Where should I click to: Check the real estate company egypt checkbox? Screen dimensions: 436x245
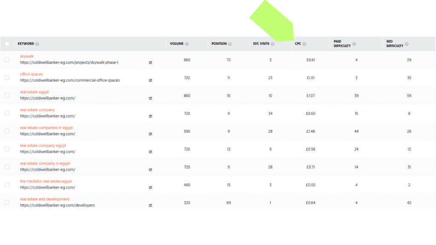coord(7,149)
